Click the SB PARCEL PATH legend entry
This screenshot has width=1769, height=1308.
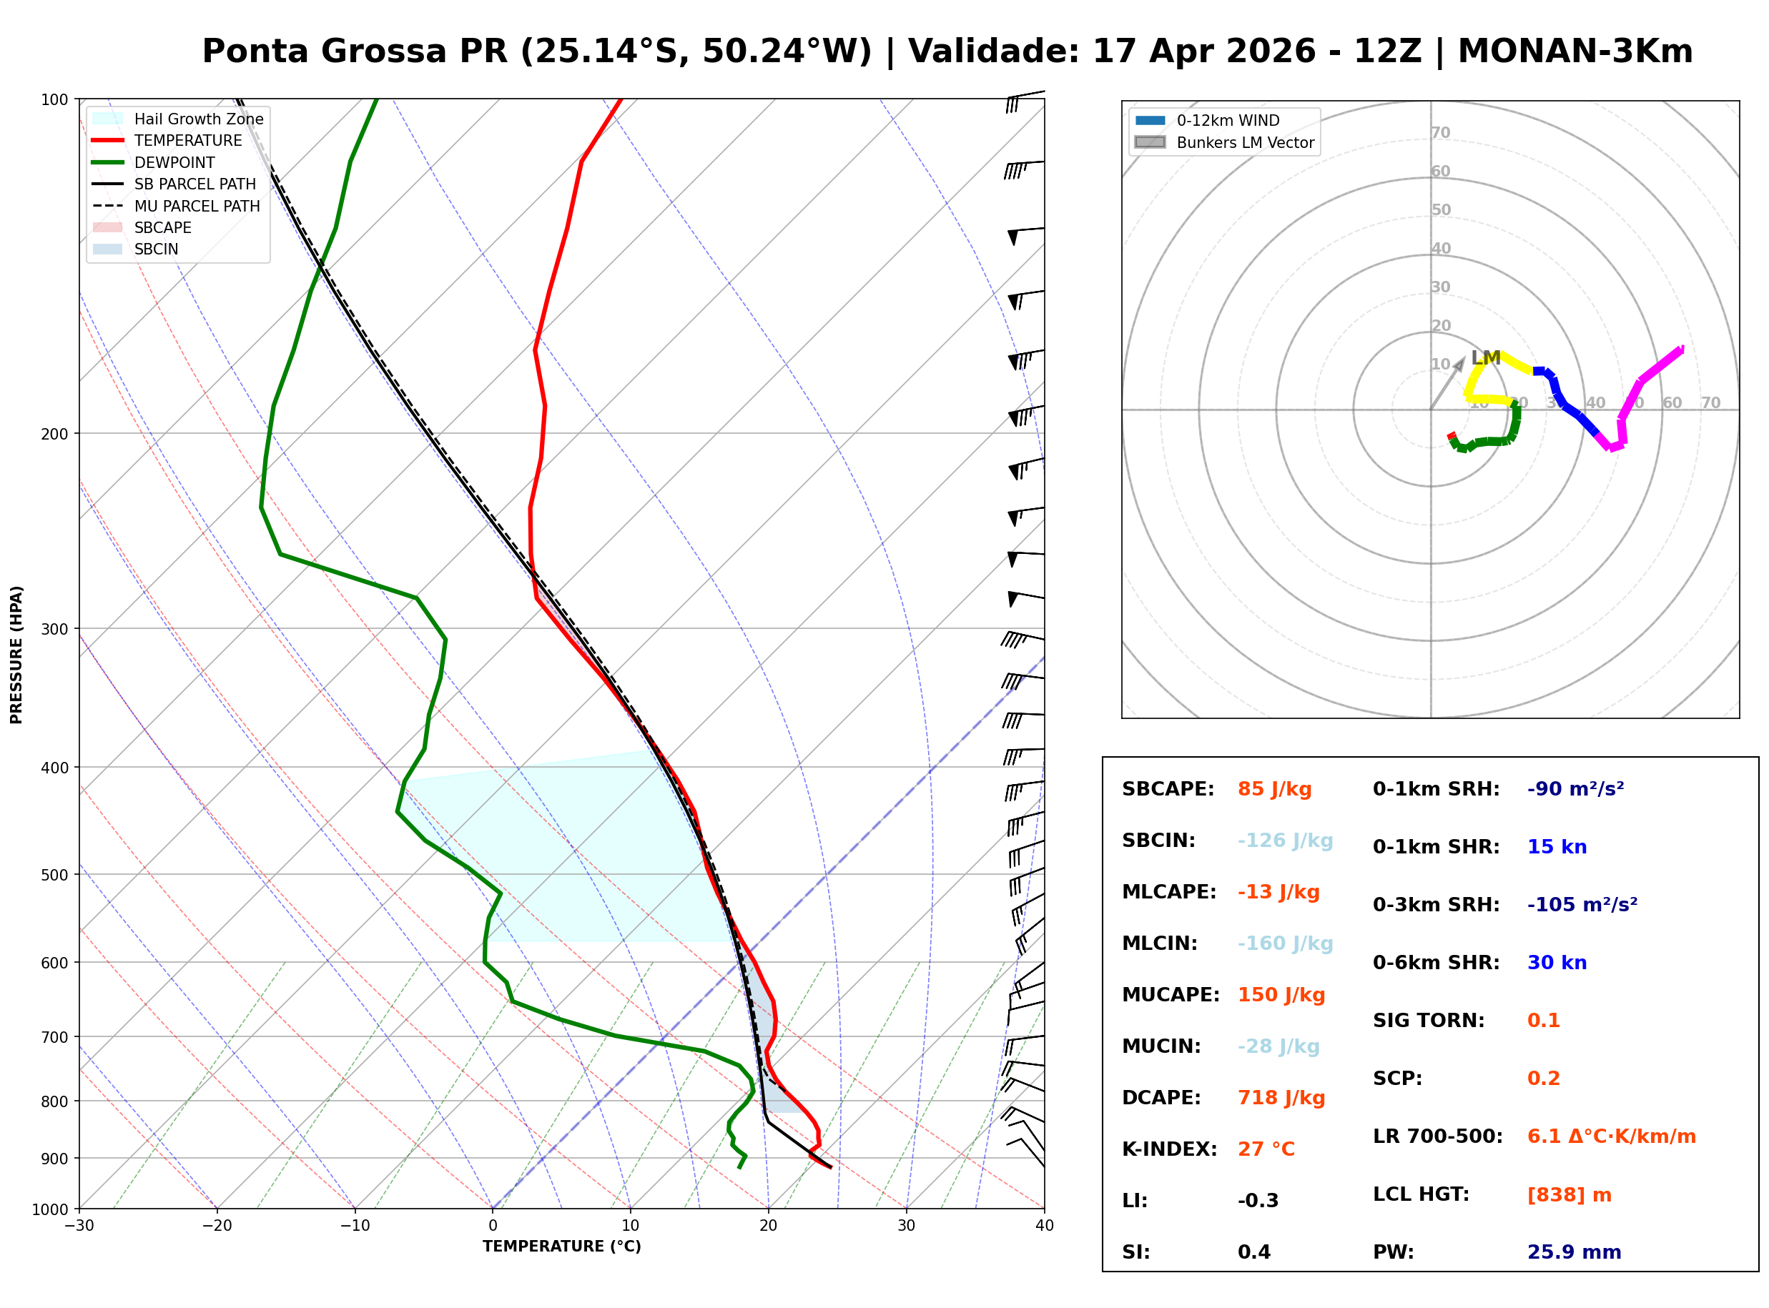coord(108,184)
